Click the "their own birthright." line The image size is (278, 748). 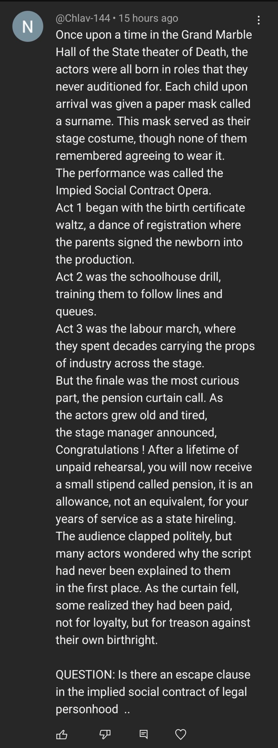click(107, 640)
